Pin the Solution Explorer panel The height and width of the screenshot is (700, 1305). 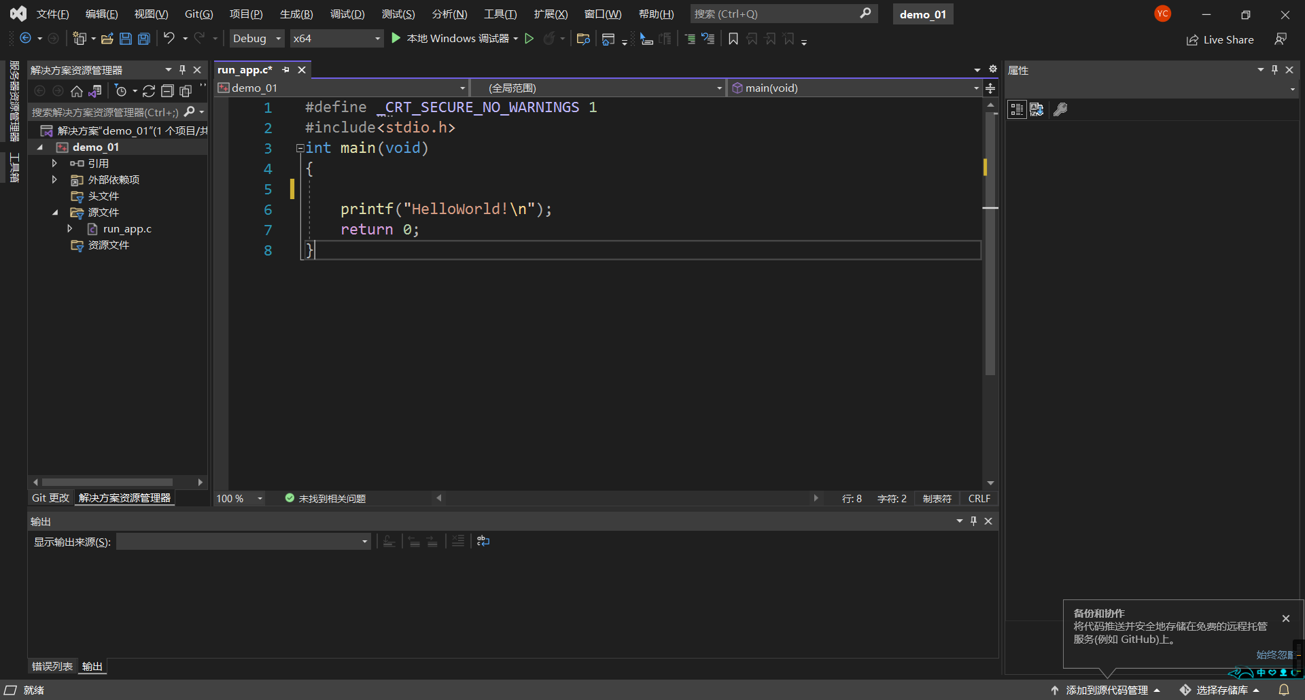point(181,69)
